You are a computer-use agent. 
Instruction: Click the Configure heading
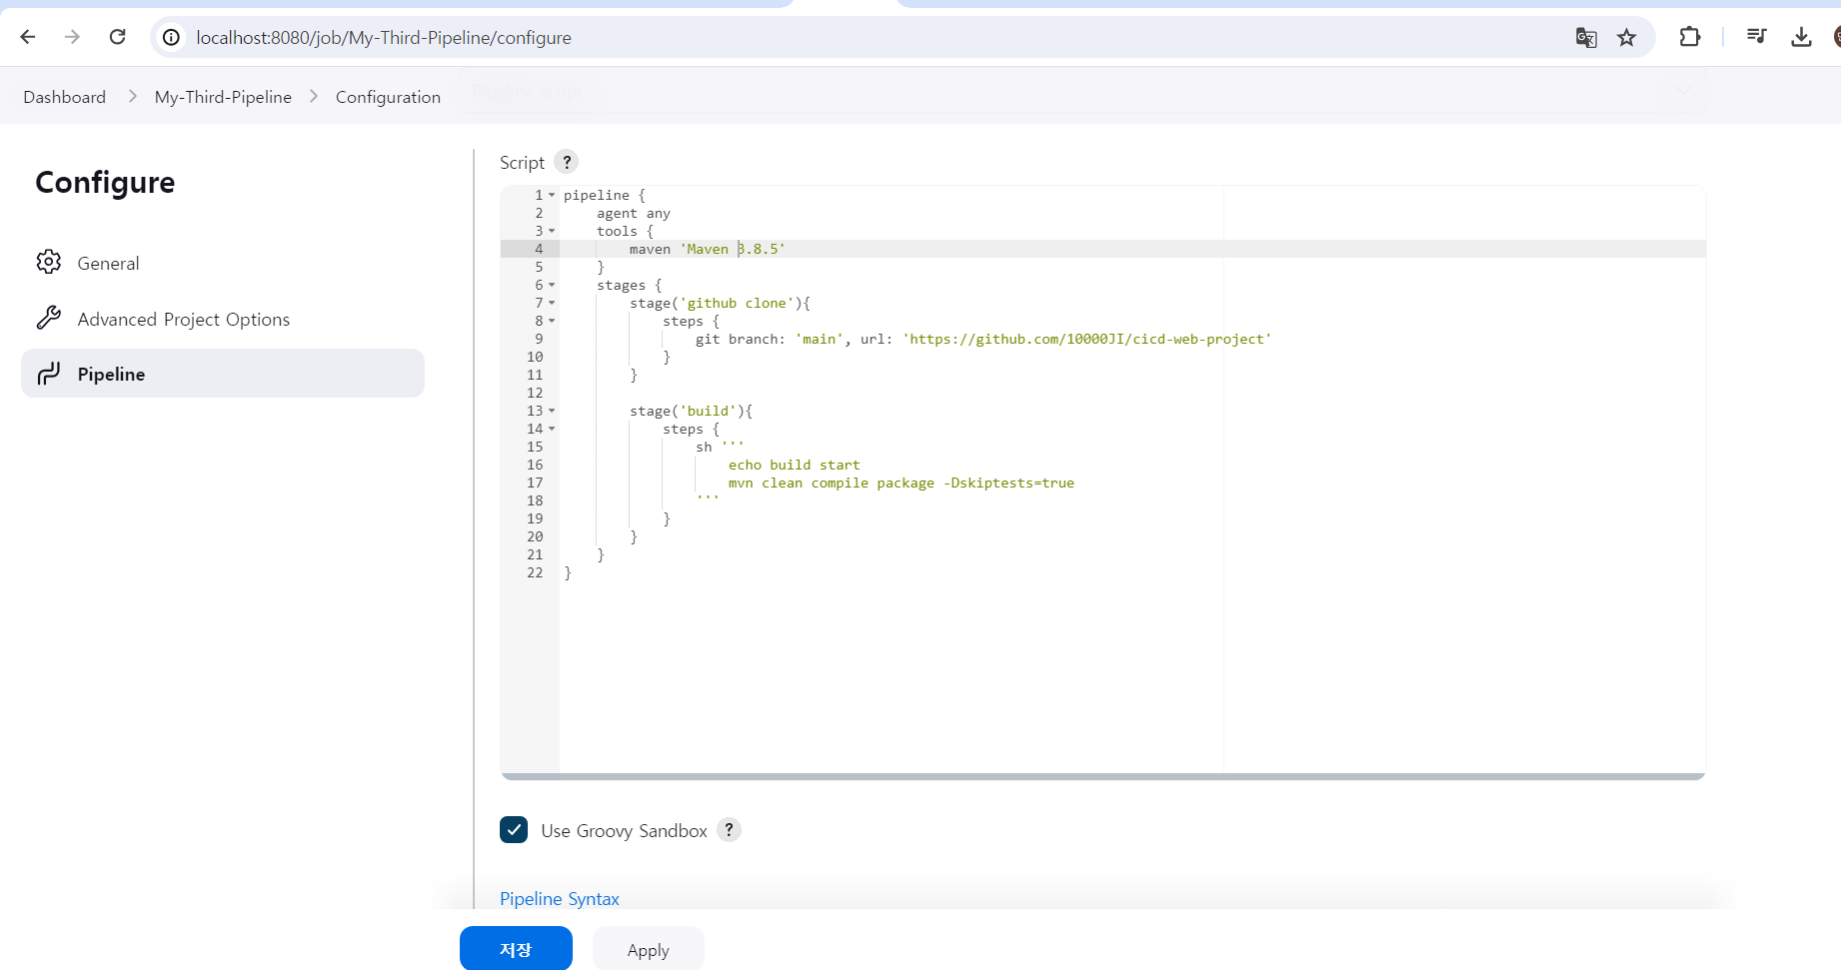pos(105,182)
